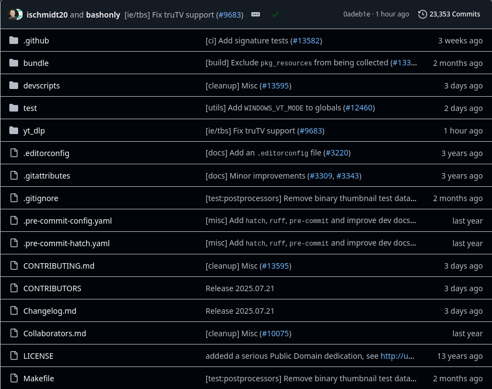This screenshot has width=492, height=389.
Task: Click '13 years ago' timestamp on LICENSE
Action: pyautogui.click(x=460, y=357)
